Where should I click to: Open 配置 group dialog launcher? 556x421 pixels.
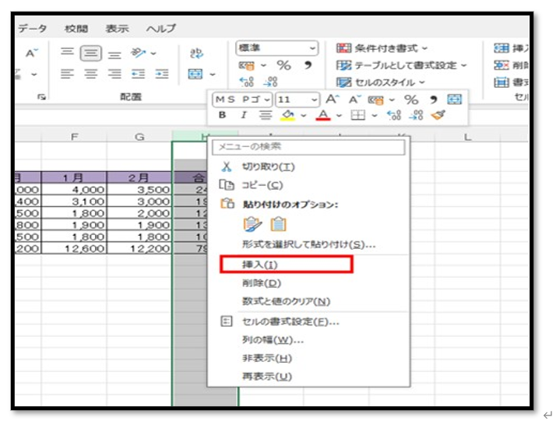(42, 96)
